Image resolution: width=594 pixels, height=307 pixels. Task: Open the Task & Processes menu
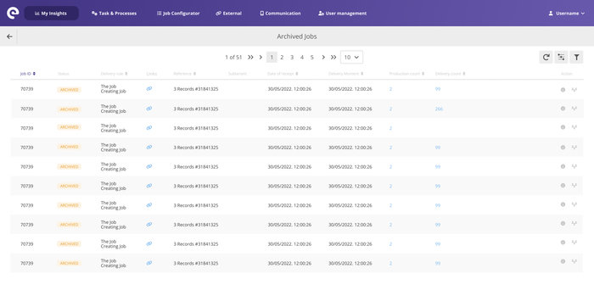point(114,14)
